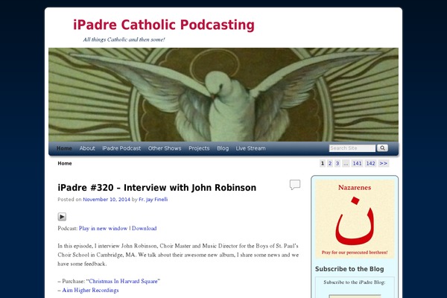Open the iPadre Catholic Podcasting site title
The height and width of the screenshot is (298, 447).
click(164, 25)
